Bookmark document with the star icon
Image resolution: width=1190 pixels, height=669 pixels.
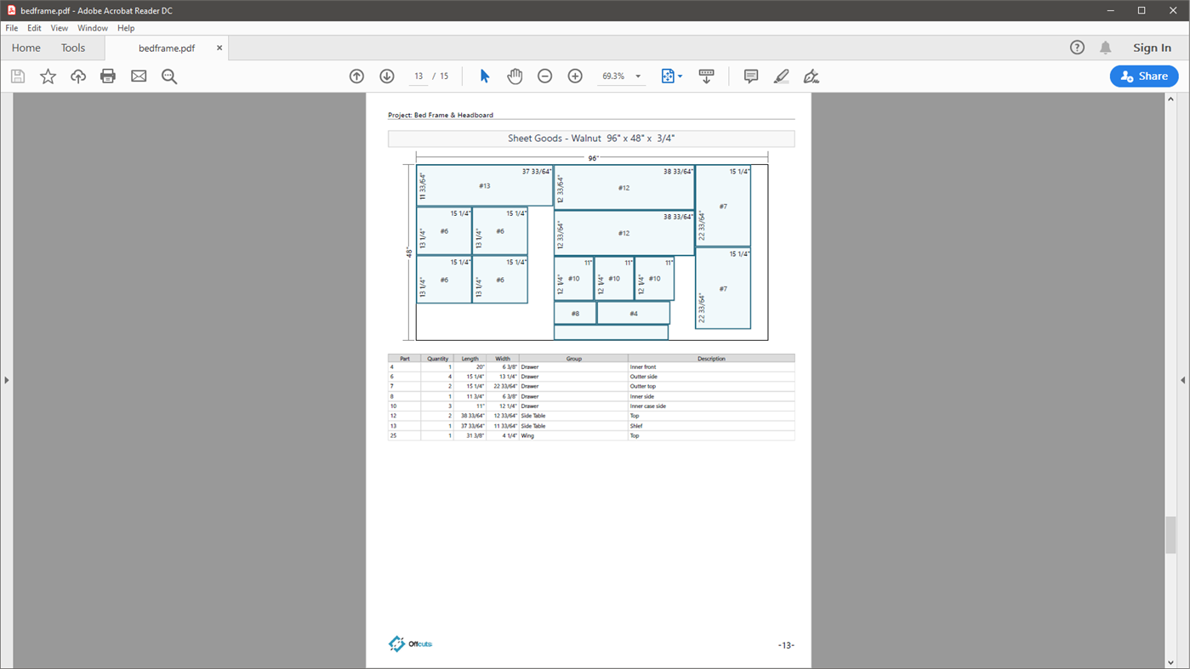pyautogui.click(x=48, y=77)
